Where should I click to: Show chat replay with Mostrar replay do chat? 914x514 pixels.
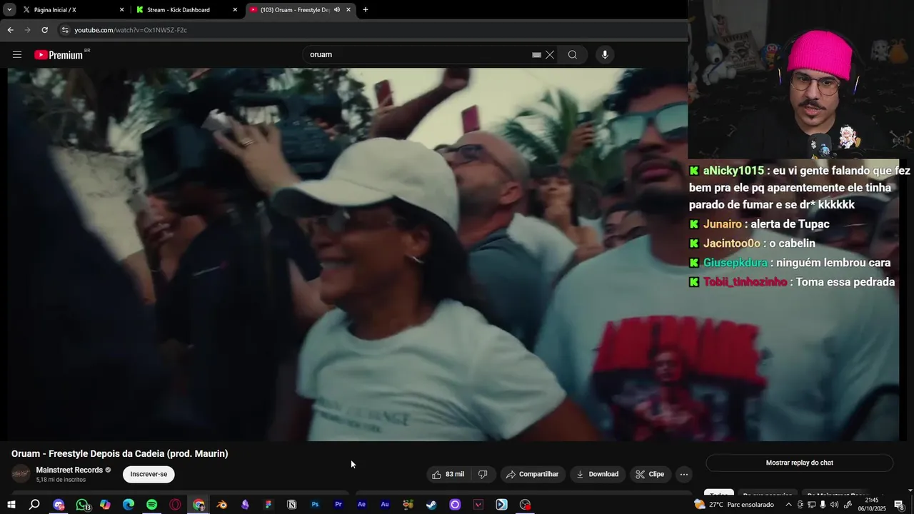point(799,463)
